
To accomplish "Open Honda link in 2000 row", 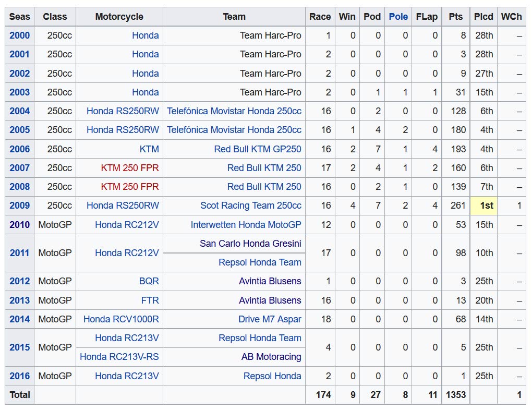I will pyautogui.click(x=145, y=35).
